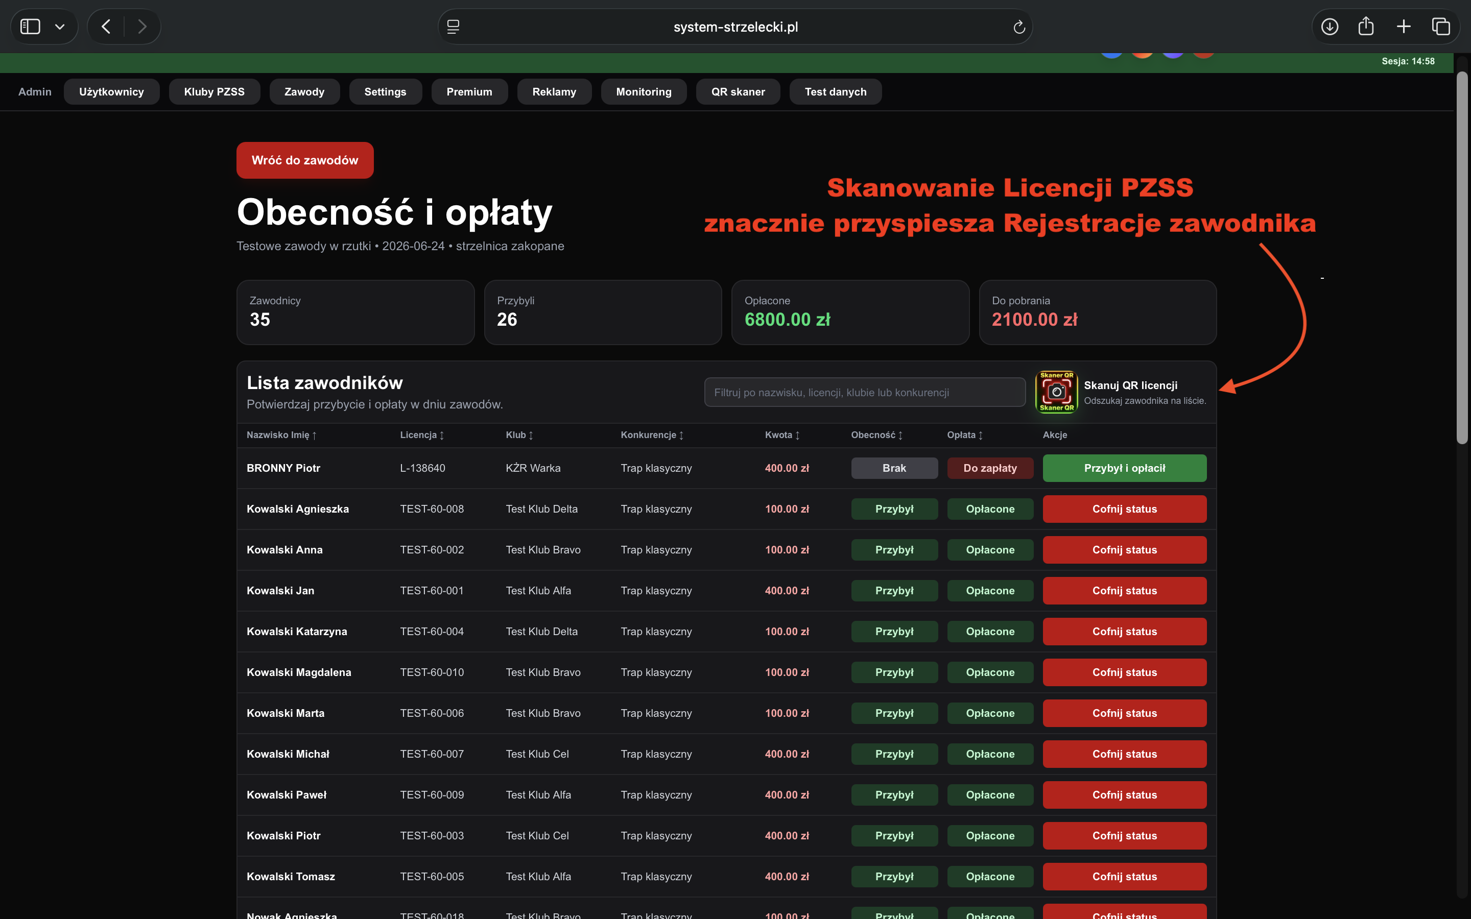
Task: Open the page reader icon in address bar
Action: point(453,27)
